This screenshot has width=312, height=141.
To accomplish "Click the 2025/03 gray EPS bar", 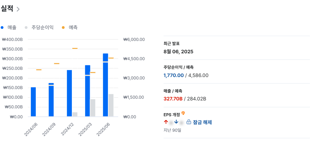I will tap(93, 108).
